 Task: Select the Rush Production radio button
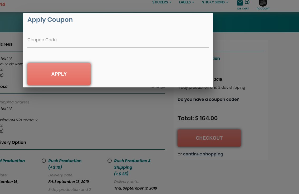coord(44,161)
